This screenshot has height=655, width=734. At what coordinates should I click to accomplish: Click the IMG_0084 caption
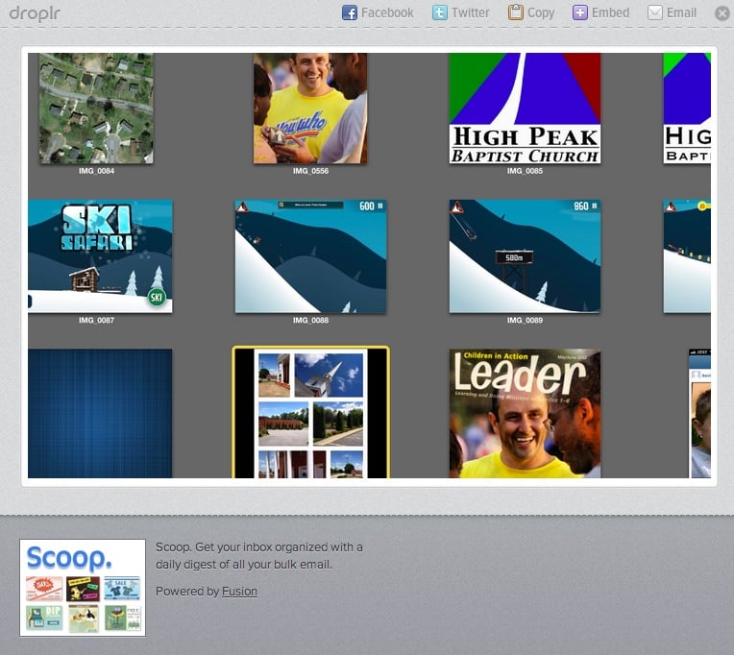[96, 171]
